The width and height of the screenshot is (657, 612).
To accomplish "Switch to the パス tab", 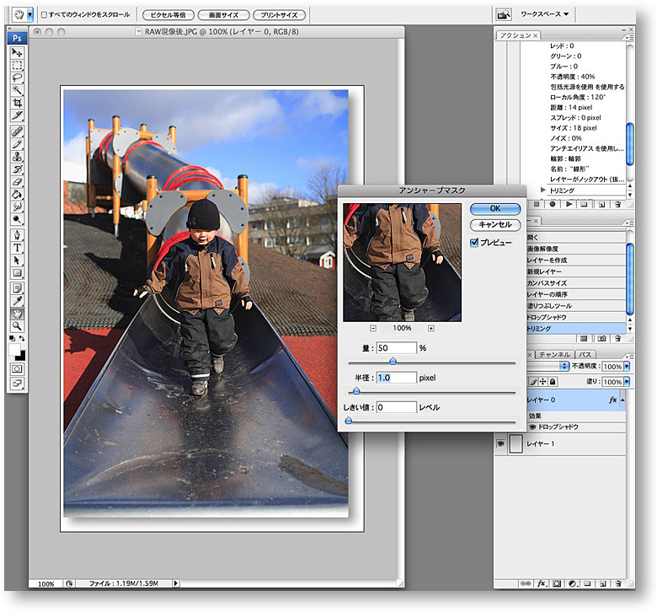I will click(585, 355).
